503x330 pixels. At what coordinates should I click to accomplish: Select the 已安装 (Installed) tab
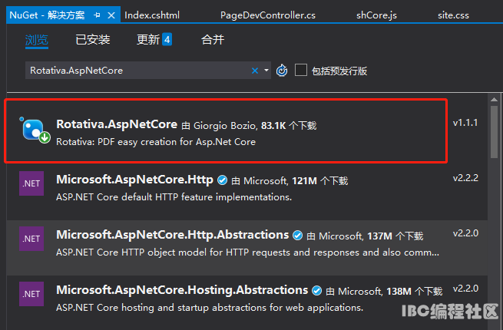click(93, 40)
